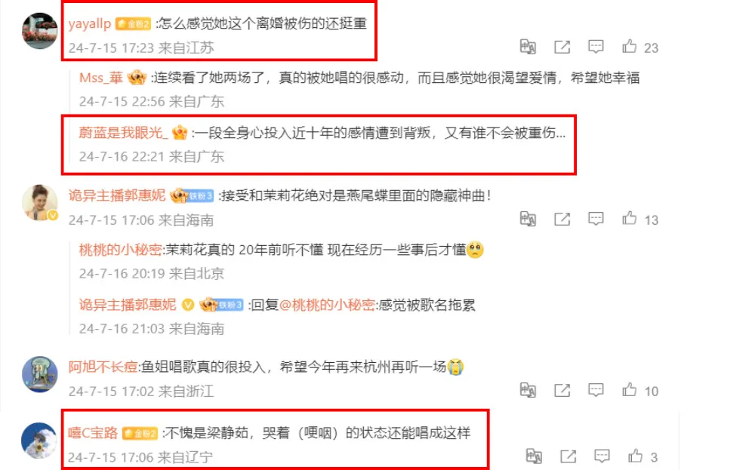This screenshot has width=755, height=470.
Task: Click reply icon on 诡异主播郭惠妮's comment
Action: pyautogui.click(x=596, y=219)
